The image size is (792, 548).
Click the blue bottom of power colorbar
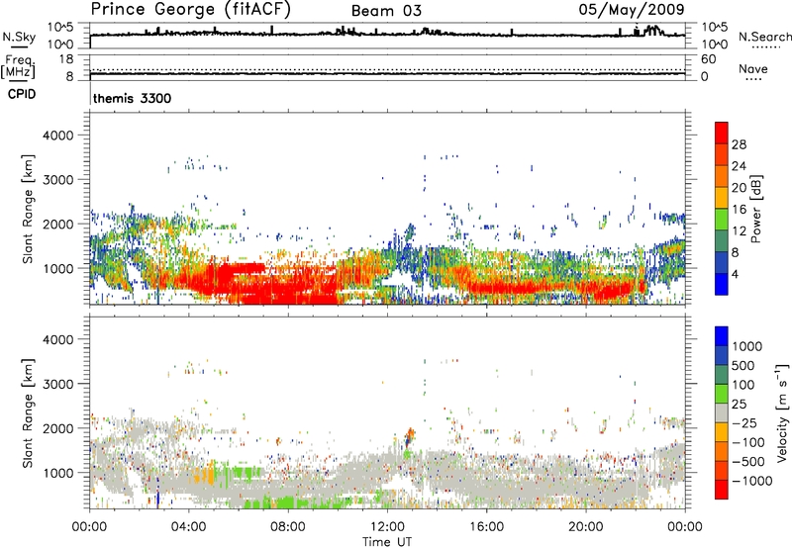[x=722, y=284]
